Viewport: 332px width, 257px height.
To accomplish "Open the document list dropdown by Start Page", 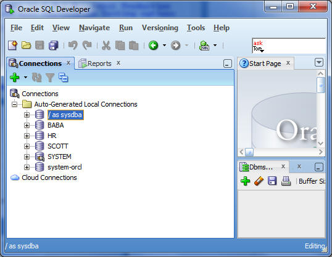I will pyautogui.click(x=319, y=63).
